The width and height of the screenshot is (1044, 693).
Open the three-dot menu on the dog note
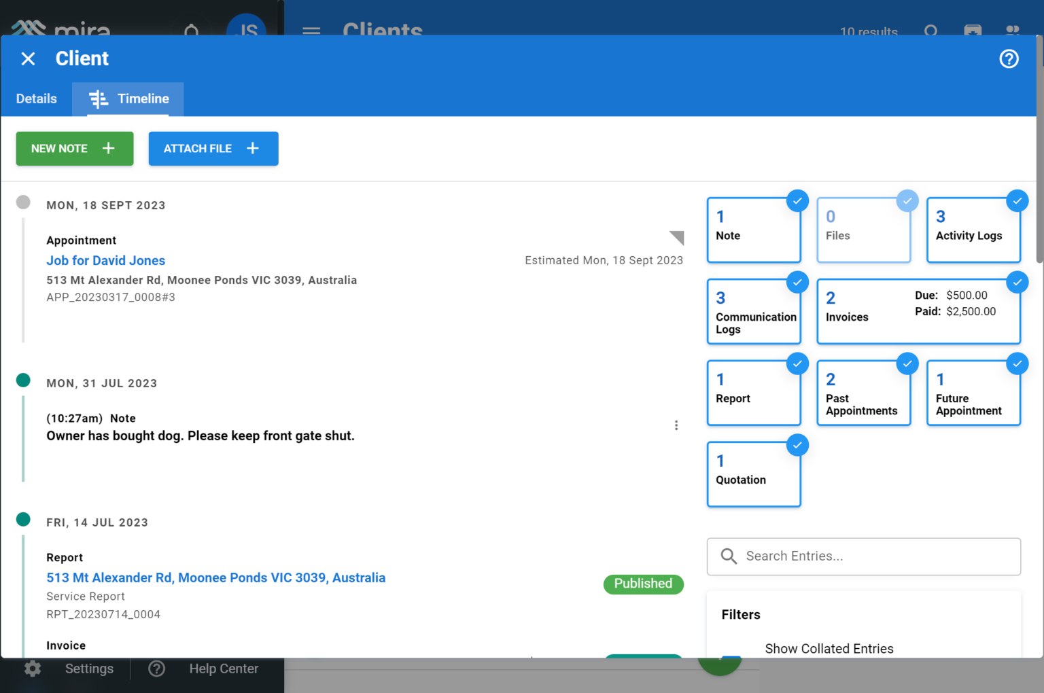coord(676,425)
